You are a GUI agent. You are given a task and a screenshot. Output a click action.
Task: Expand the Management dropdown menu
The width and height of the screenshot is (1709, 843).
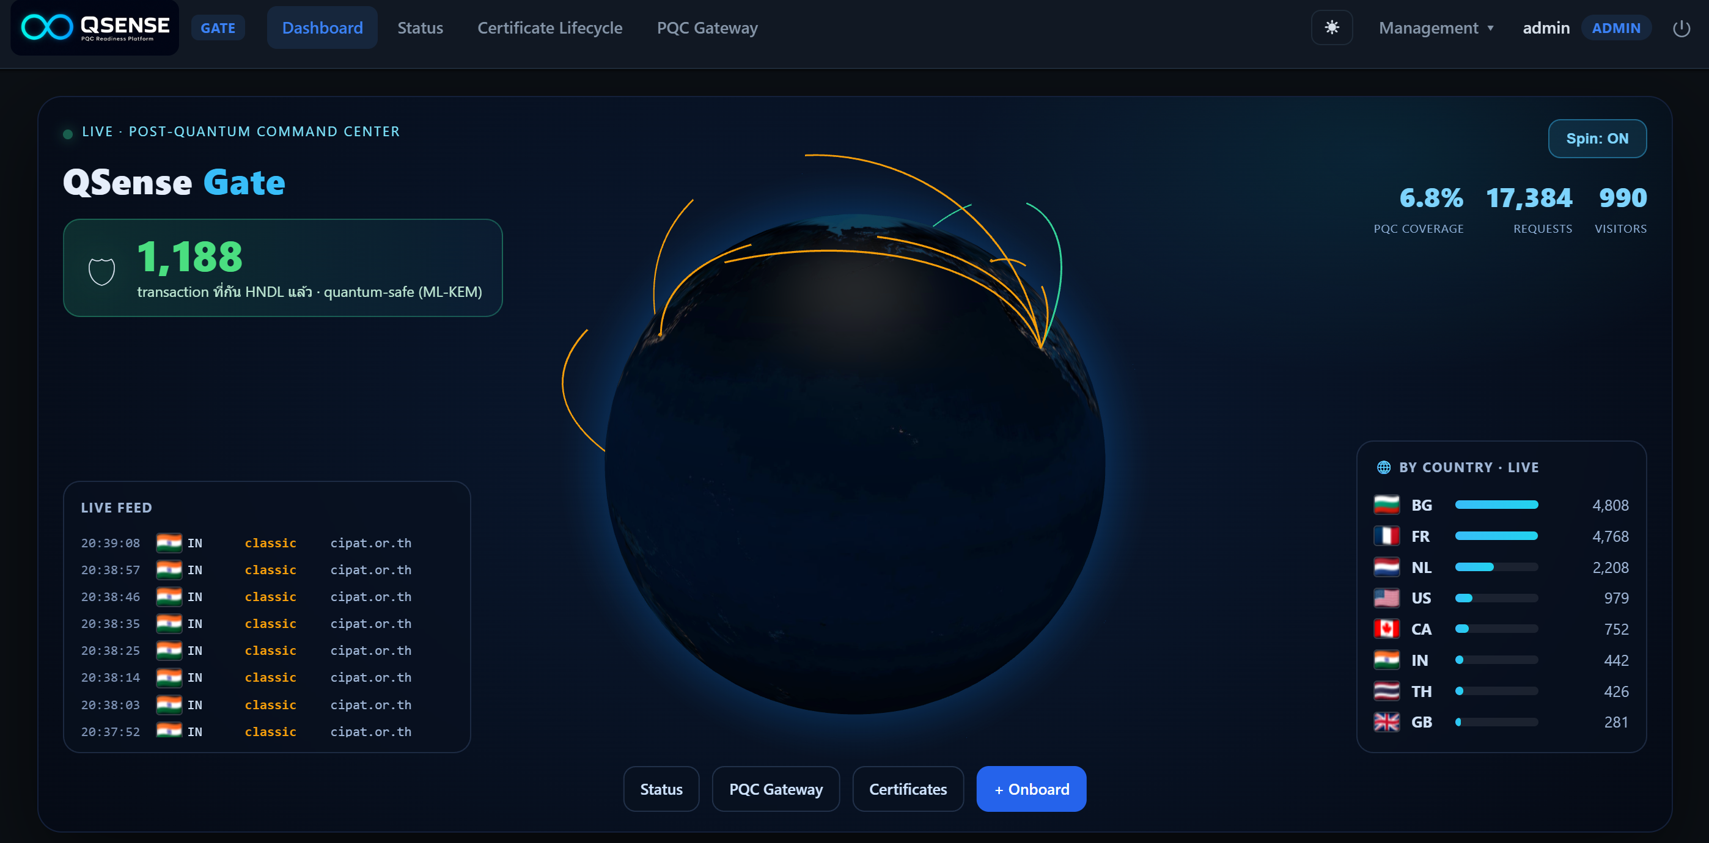coord(1436,28)
